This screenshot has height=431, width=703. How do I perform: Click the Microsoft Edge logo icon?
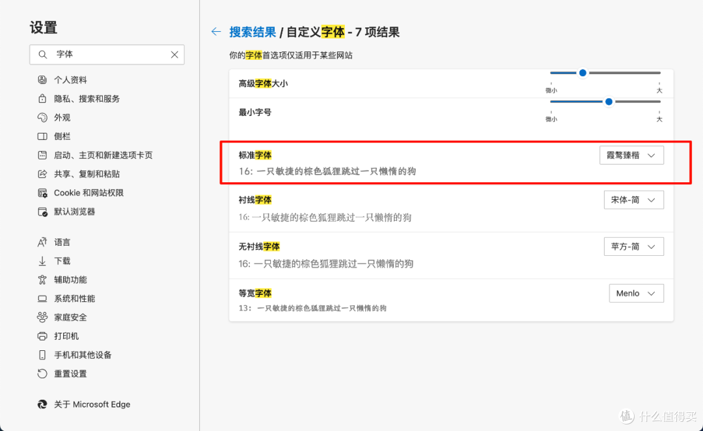coord(42,404)
